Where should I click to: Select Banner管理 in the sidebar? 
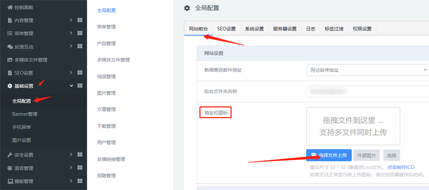point(24,114)
